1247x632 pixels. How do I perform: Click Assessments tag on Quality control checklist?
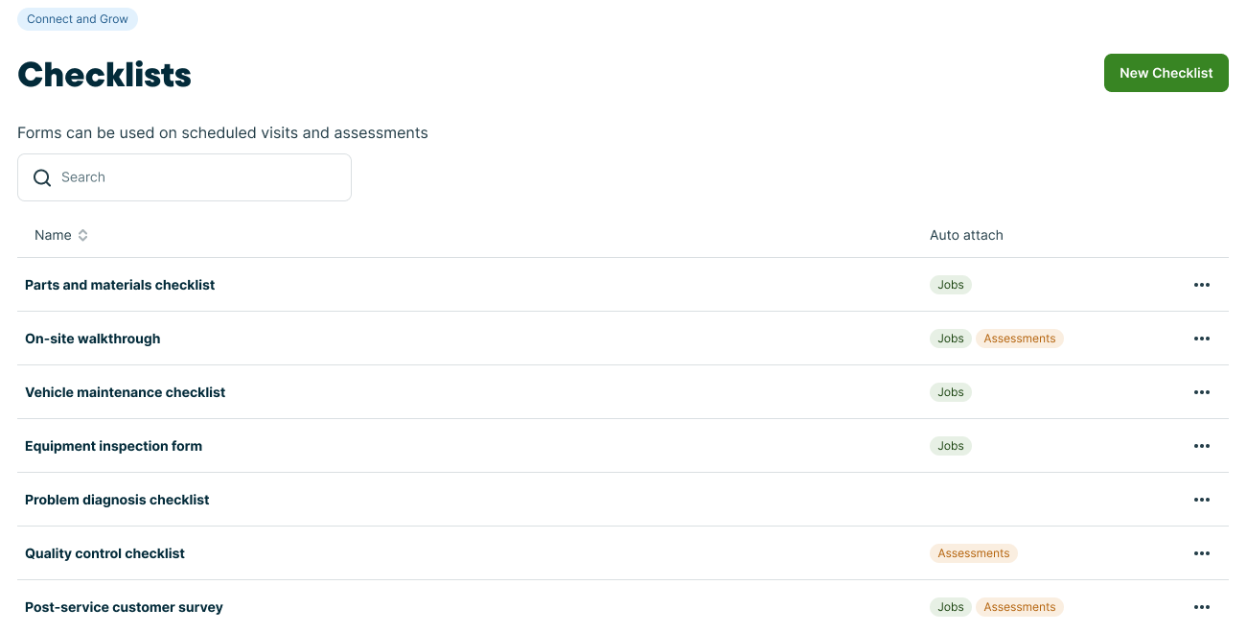[x=973, y=553]
